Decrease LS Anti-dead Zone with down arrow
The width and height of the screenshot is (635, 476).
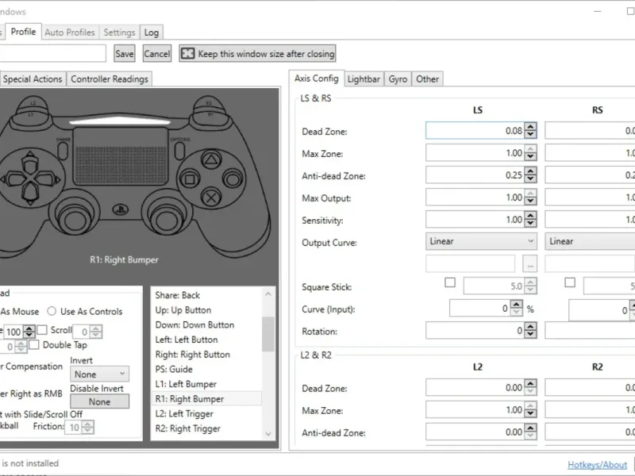point(530,179)
